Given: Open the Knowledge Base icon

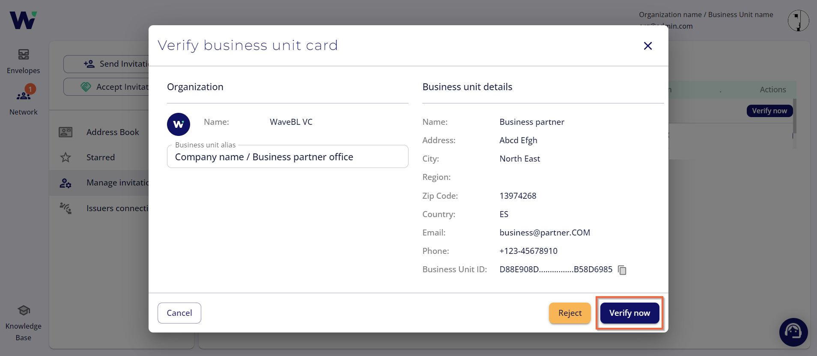Looking at the screenshot, I should 24,311.
